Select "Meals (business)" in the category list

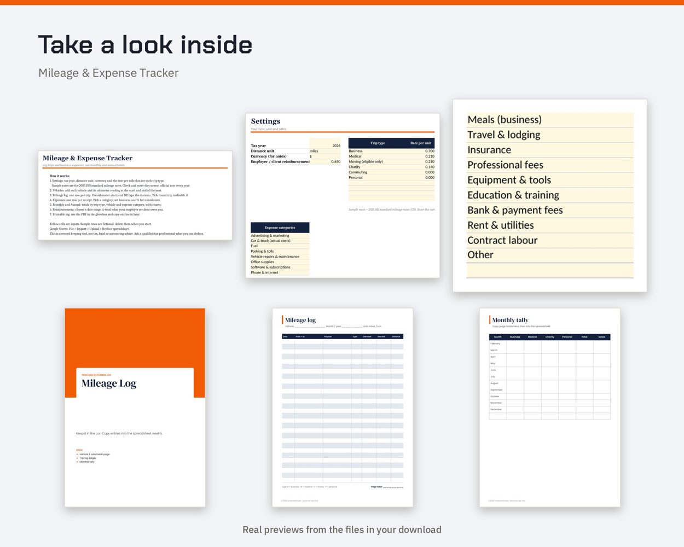(x=550, y=120)
